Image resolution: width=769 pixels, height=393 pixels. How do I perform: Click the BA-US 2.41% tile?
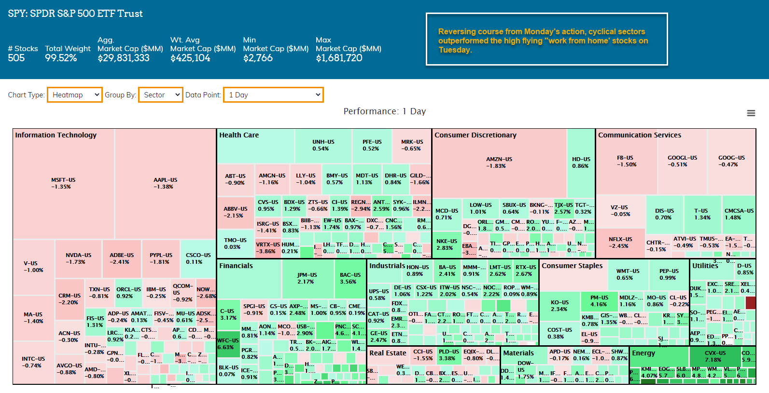(447, 271)
